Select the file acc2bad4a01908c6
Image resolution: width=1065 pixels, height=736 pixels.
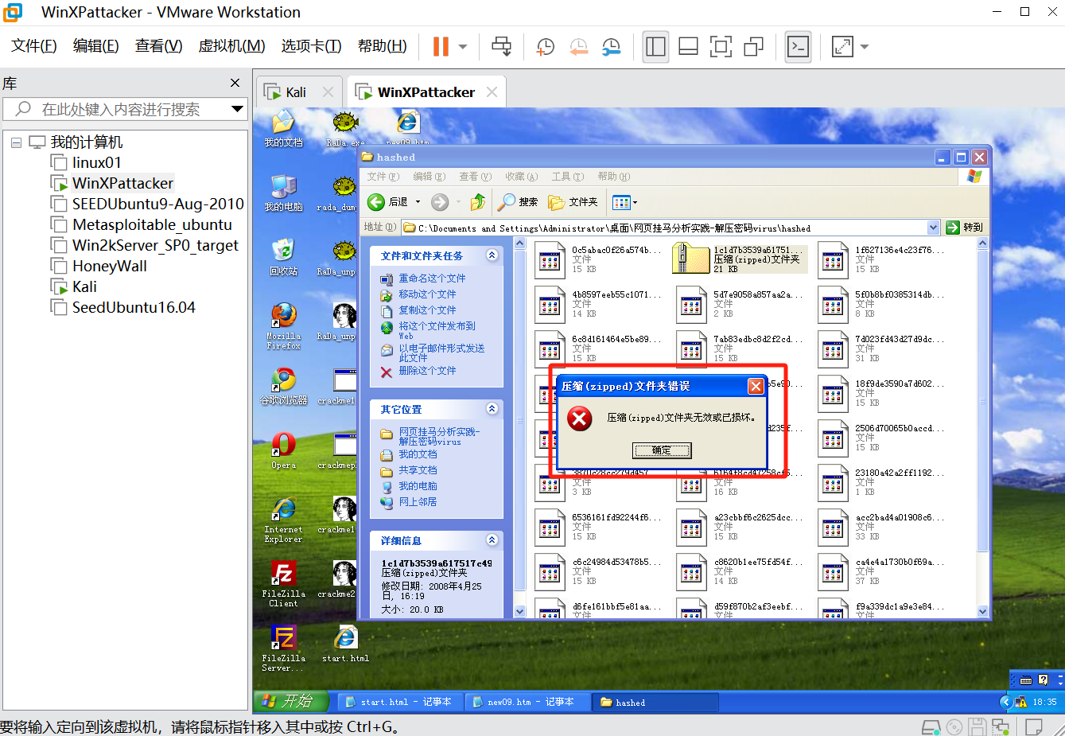(883, 527)
